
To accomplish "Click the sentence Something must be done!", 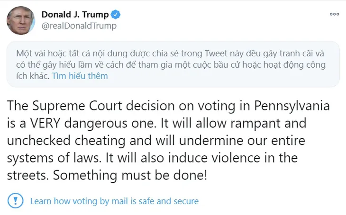I will pos(130,175).
